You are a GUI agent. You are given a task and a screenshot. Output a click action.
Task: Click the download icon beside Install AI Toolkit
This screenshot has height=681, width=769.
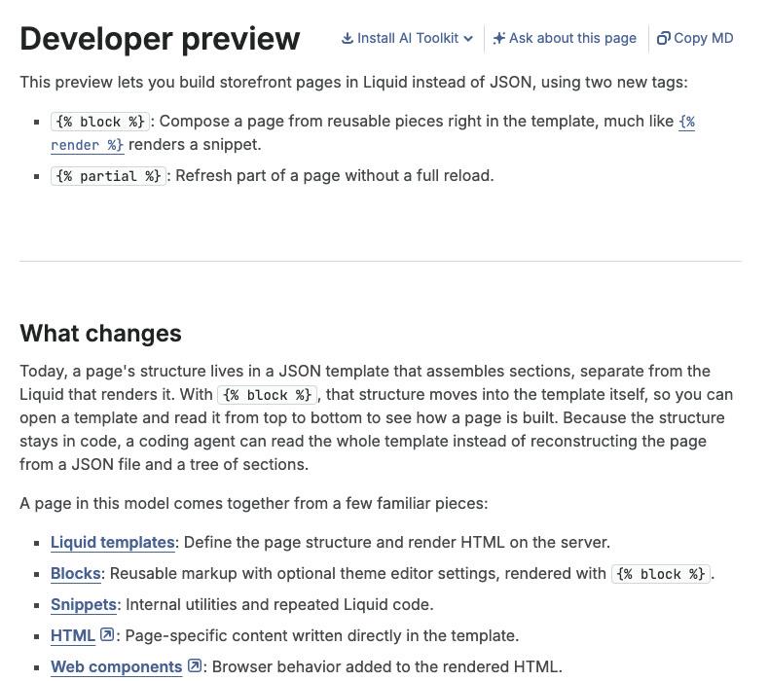point(348,38)
